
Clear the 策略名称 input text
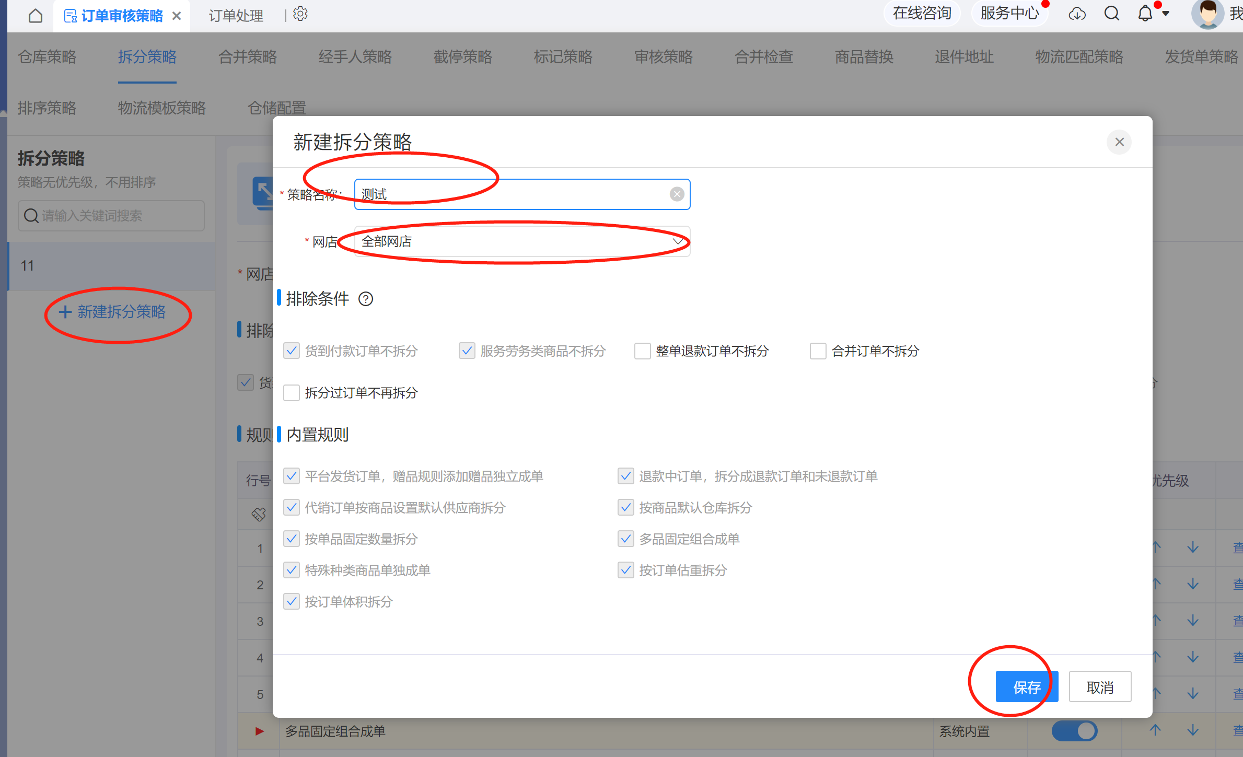pyautogui.click(x=677, y=194)
